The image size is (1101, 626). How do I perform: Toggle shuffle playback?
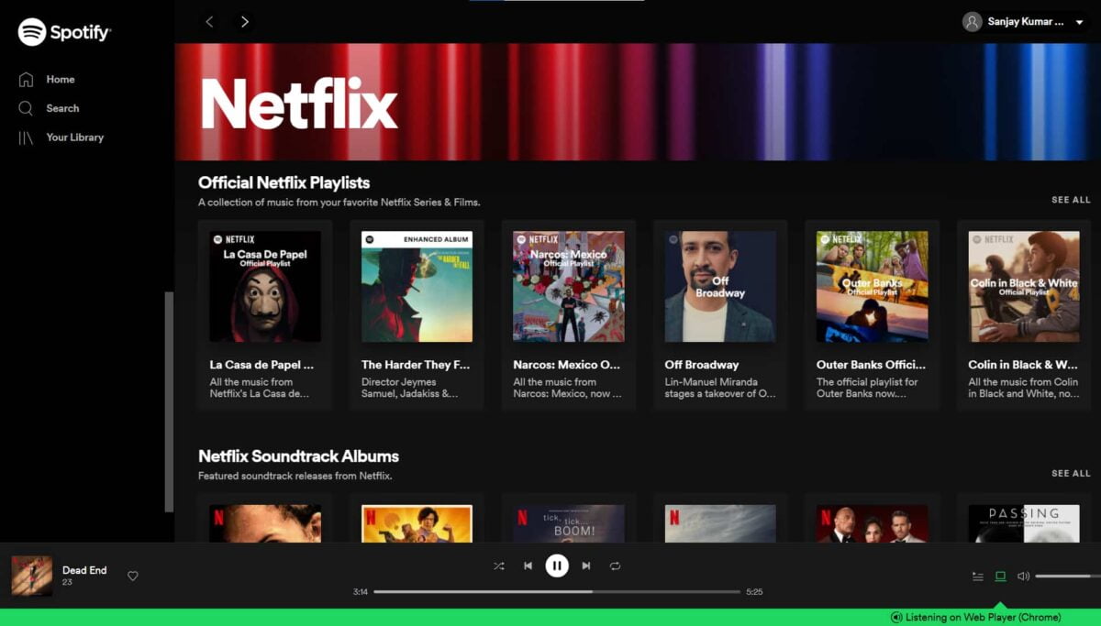click(x=498, y=566)
